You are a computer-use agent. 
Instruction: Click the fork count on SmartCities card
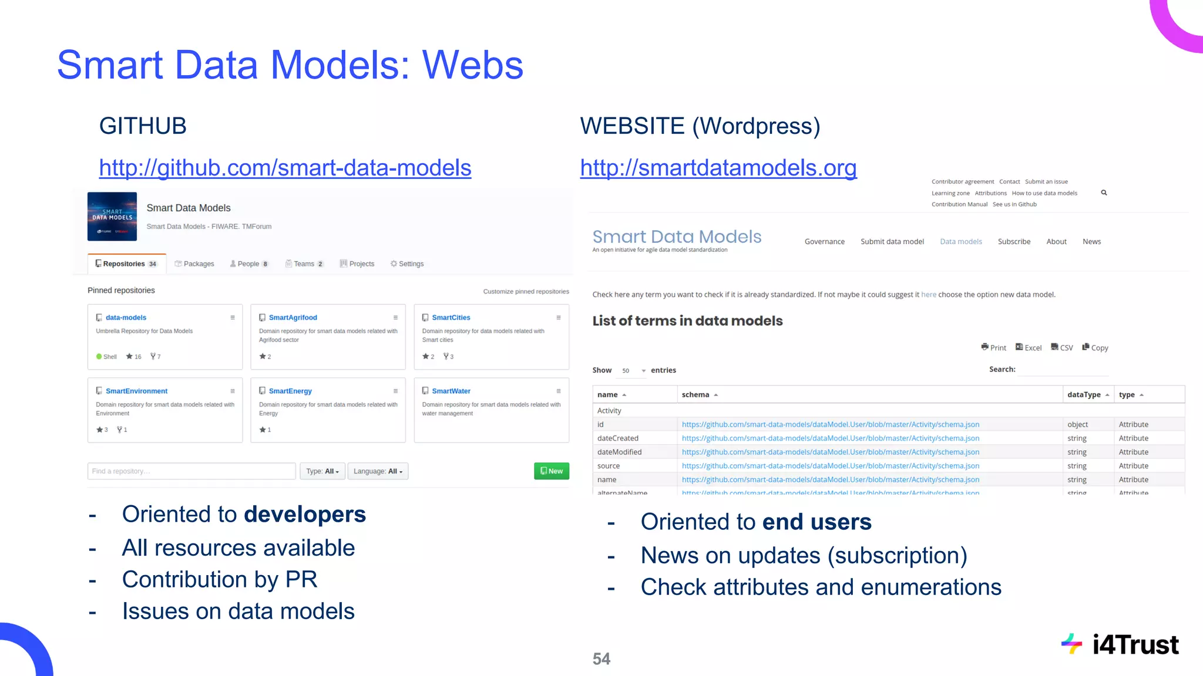(449, 357)
